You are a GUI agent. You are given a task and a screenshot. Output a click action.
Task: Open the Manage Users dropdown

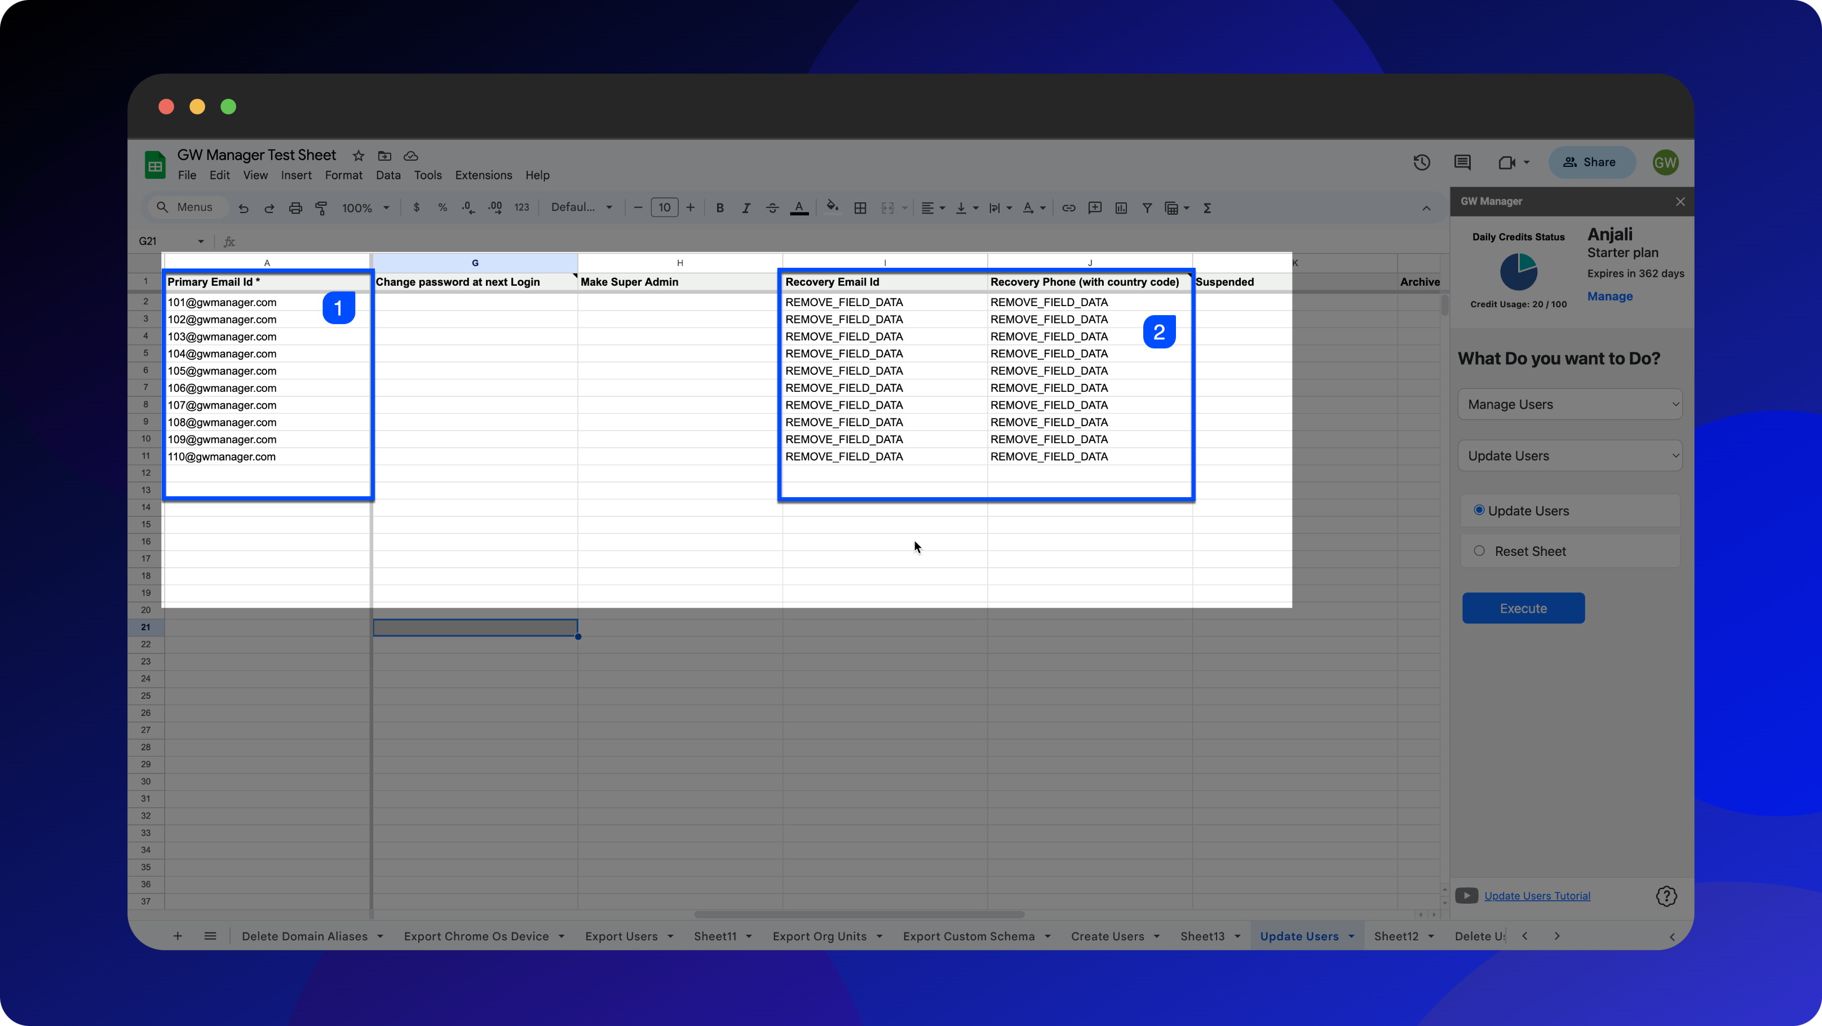point(1569,404)
